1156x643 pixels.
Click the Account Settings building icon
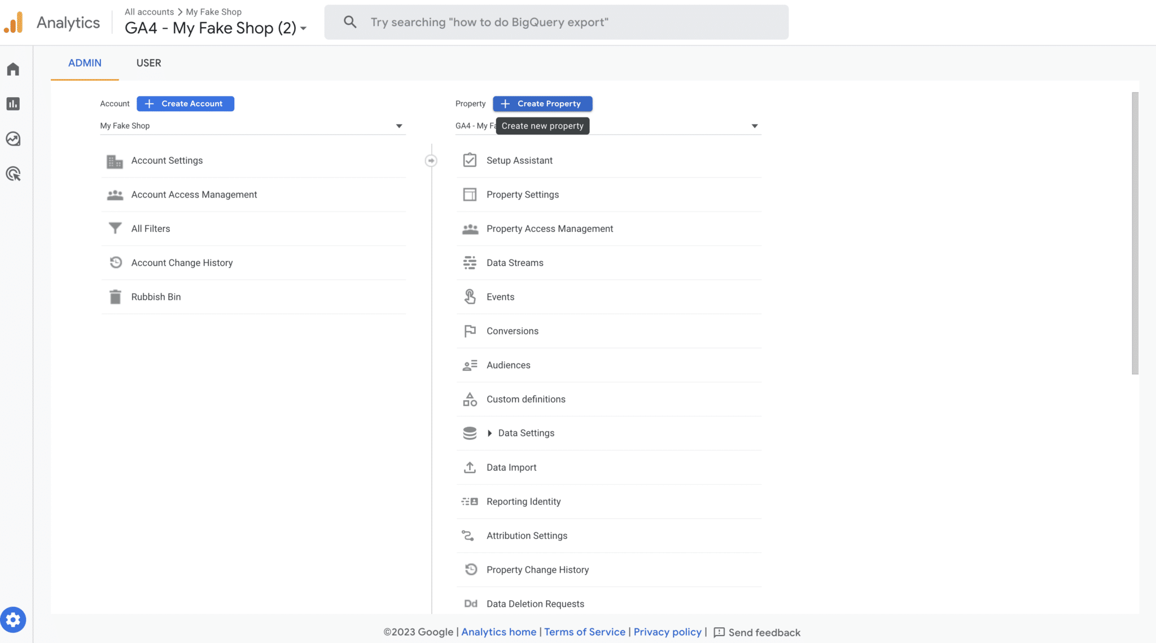115,161
